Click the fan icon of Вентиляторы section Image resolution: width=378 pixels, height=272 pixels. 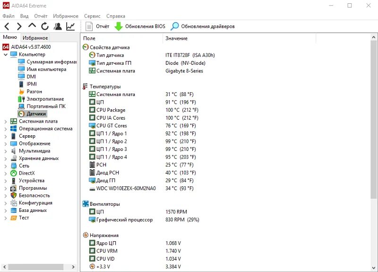[x=86, y=204]
